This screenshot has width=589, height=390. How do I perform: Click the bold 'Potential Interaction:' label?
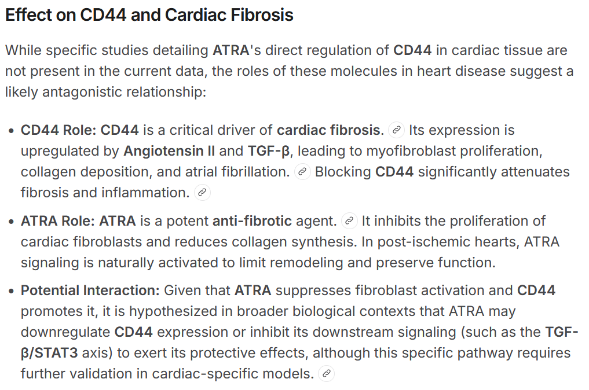coord(90,290)
